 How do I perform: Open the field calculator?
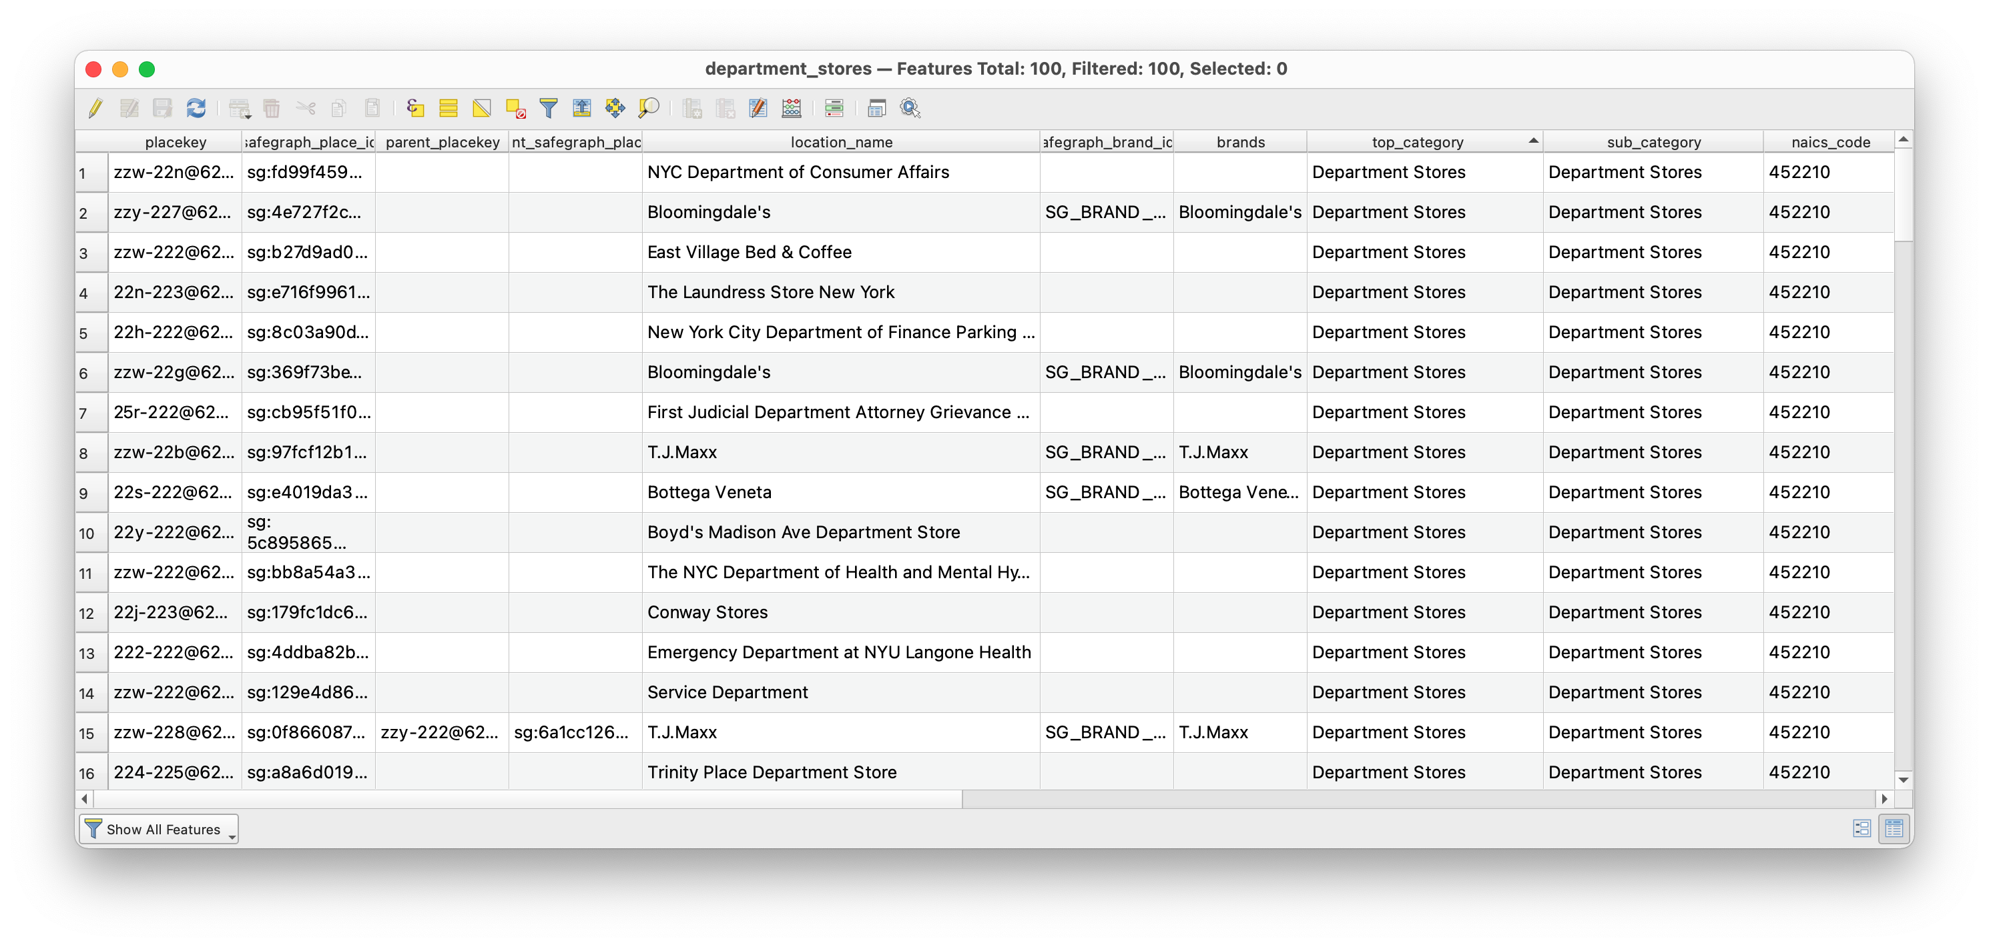(792, 108)
